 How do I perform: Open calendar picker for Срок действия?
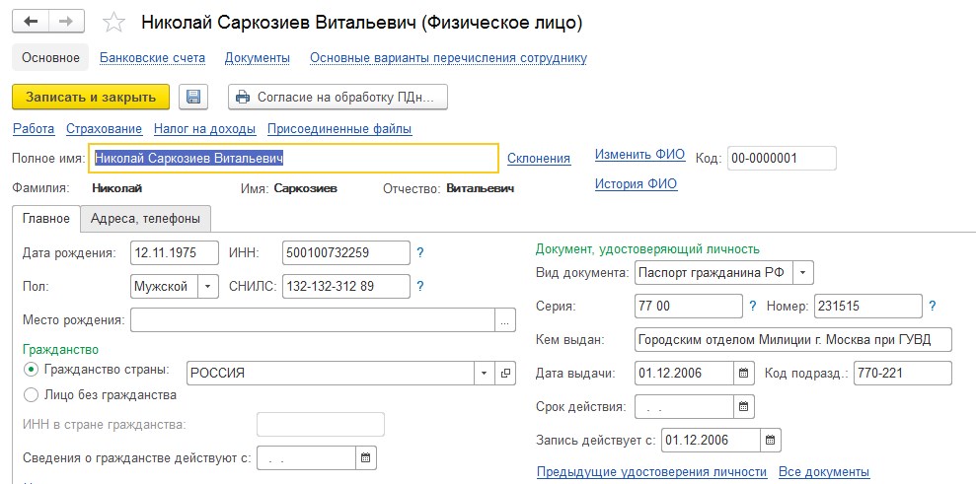[743, 407]
